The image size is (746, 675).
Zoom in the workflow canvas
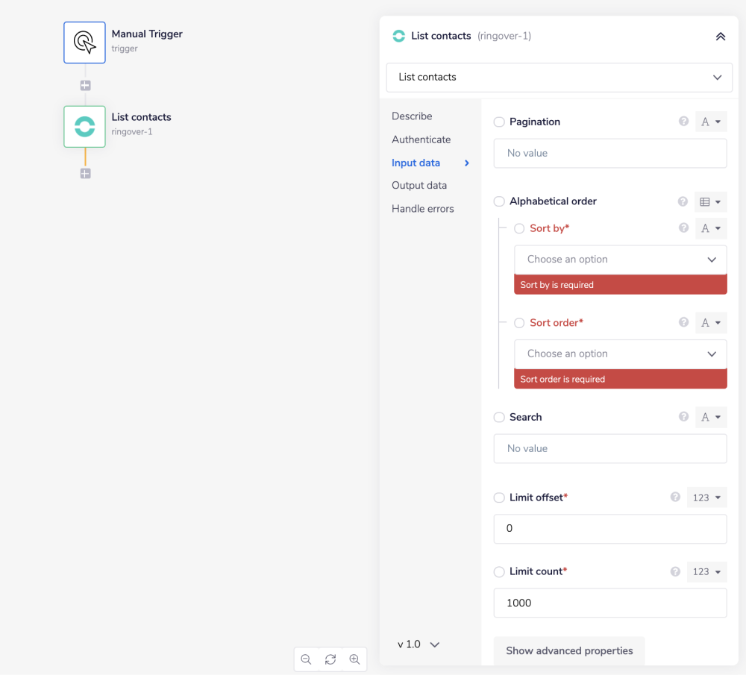(x=355, y=659)
